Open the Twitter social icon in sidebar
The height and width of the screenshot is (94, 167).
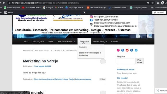click(136, 50)
